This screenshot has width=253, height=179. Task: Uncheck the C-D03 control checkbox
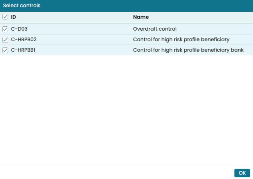5,29
